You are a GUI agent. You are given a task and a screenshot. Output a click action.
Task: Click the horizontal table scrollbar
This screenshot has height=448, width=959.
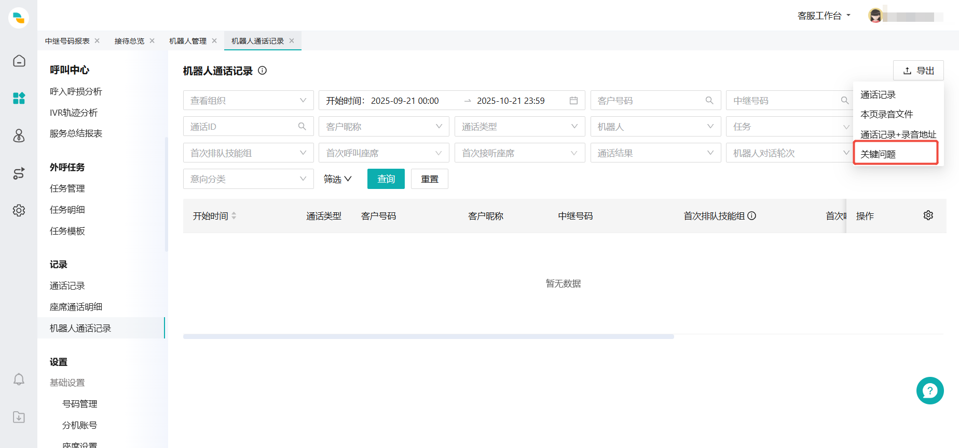click(428, 337)
